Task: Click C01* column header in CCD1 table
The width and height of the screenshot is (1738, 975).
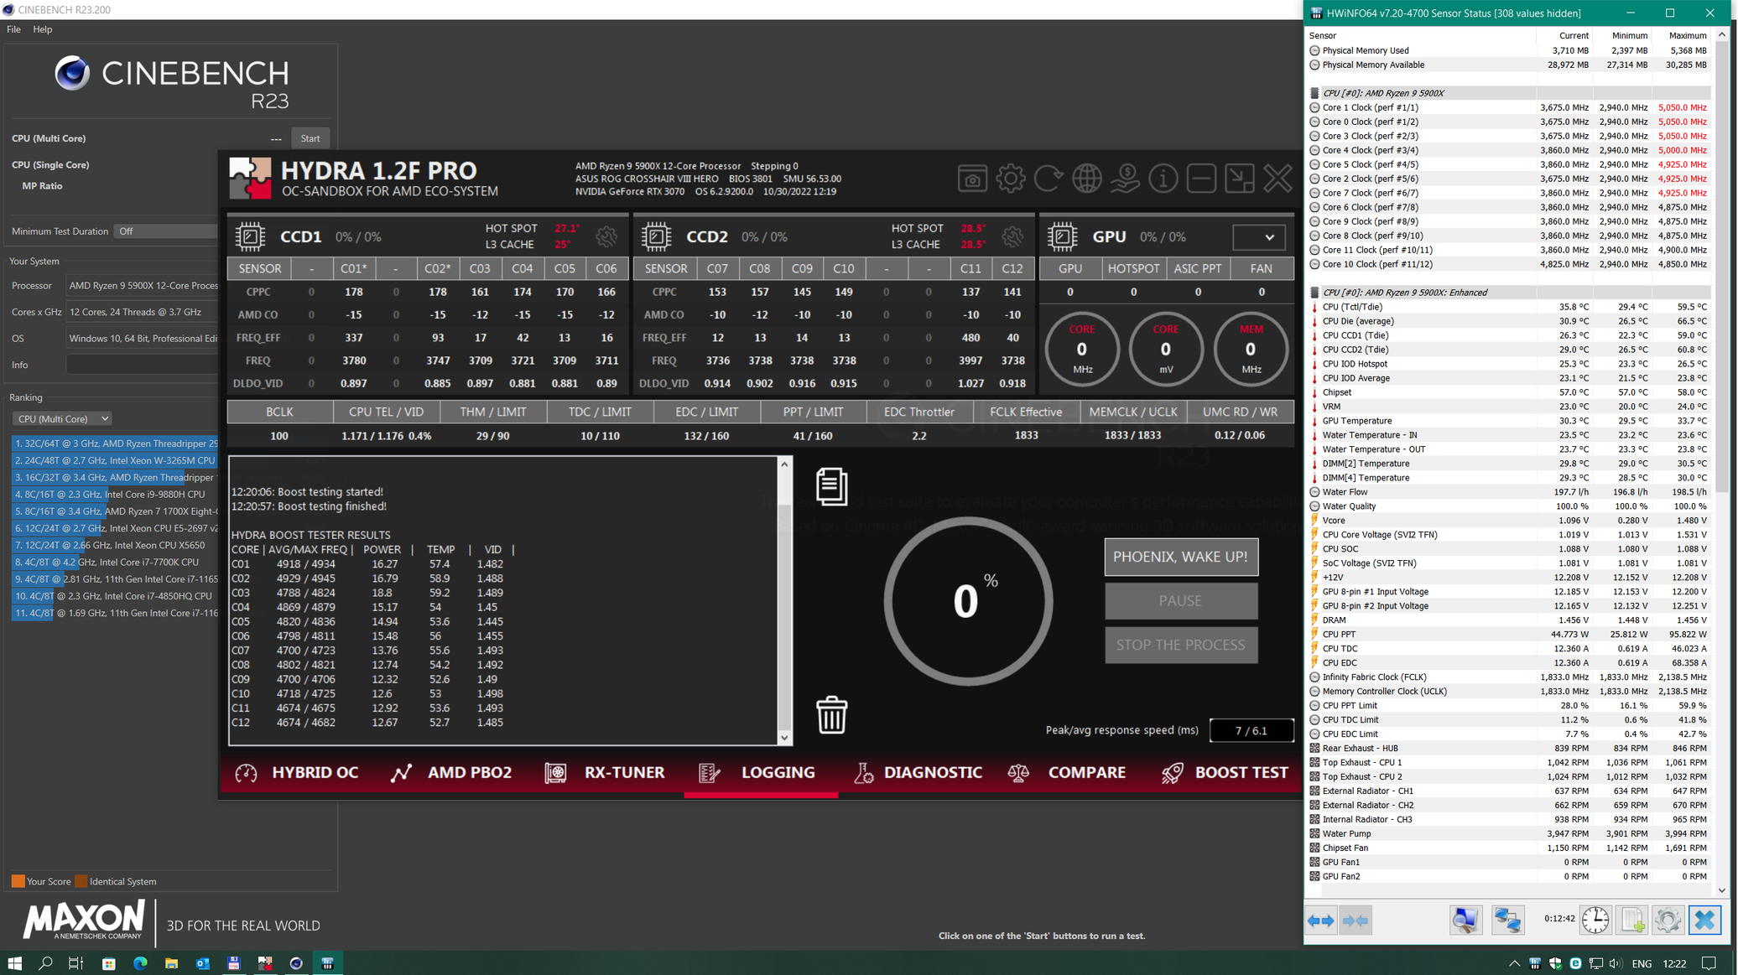Action: click(354, 268)
